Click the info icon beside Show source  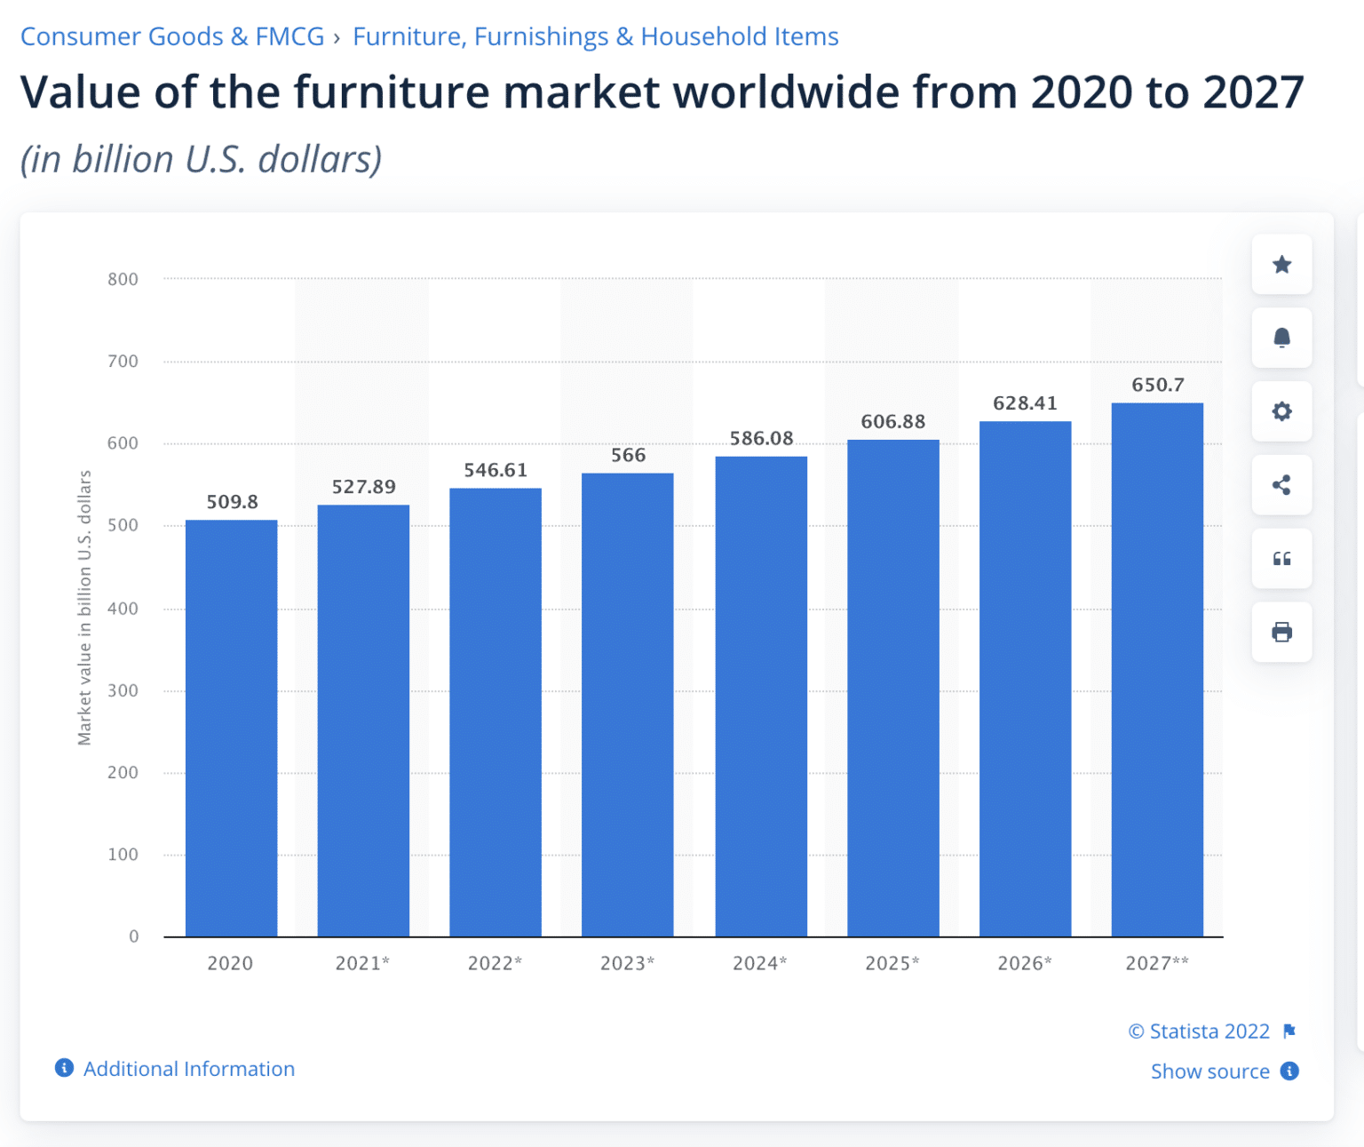pyautogui.click(x=1289, y=1071)
